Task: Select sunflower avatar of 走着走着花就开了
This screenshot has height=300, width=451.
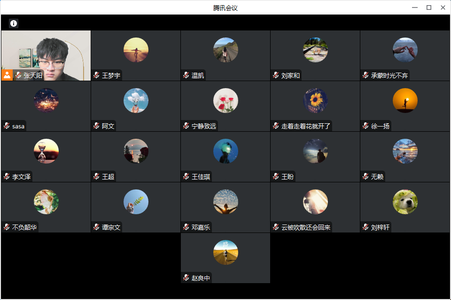Action: 315,100
